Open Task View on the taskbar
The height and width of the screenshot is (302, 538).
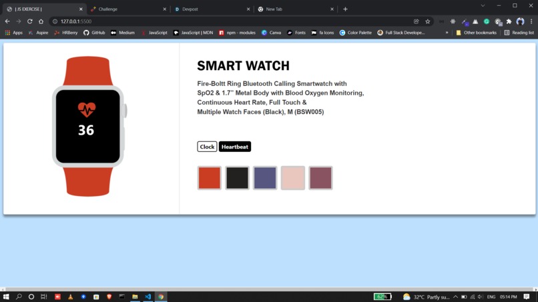coord(44,297)
